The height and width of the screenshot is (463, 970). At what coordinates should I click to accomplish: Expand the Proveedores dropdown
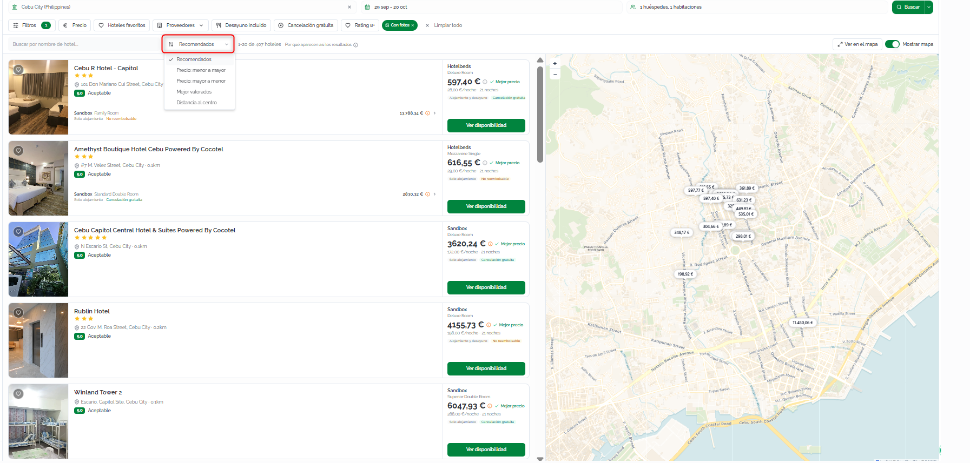tap(180, 25)
